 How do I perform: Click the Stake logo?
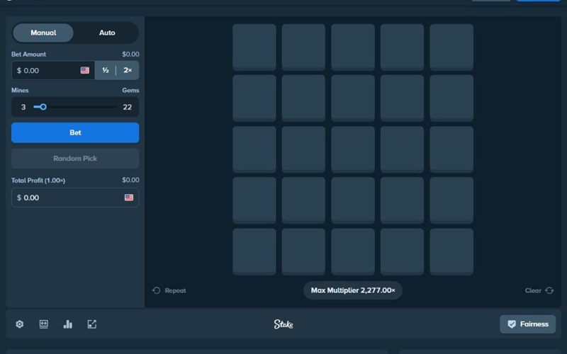point(283,324)
